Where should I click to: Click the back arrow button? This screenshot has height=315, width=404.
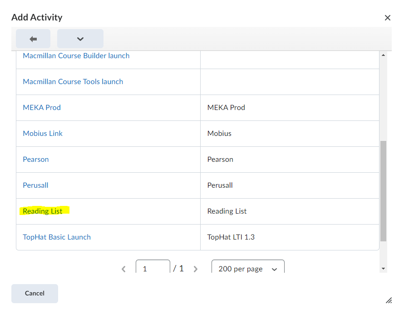click(33, 39)
